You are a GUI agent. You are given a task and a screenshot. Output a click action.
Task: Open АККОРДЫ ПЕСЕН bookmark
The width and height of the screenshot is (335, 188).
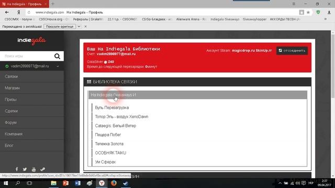tap(285, 19)
